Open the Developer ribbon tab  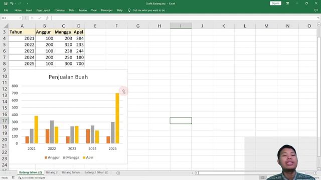coord(107,10)
